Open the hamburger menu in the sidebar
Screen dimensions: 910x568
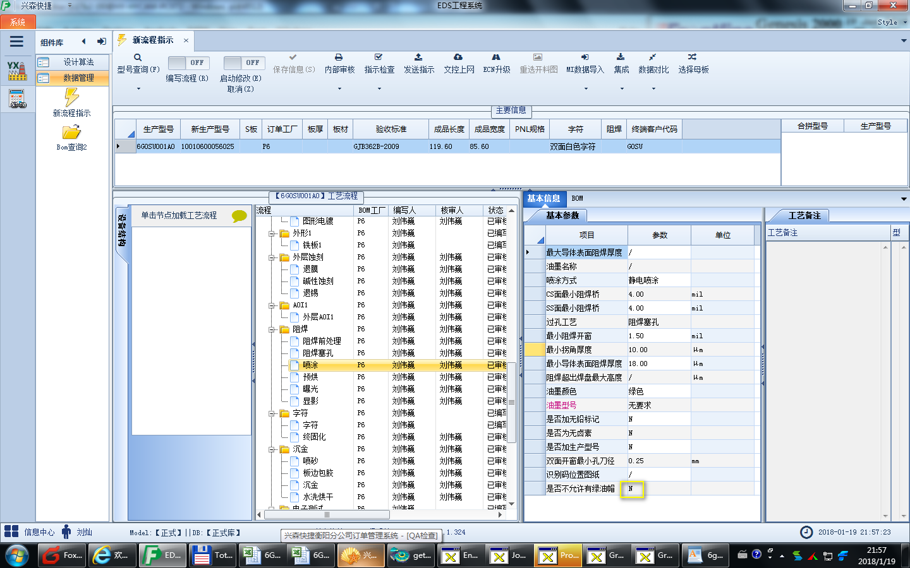(x=17, y=42)
